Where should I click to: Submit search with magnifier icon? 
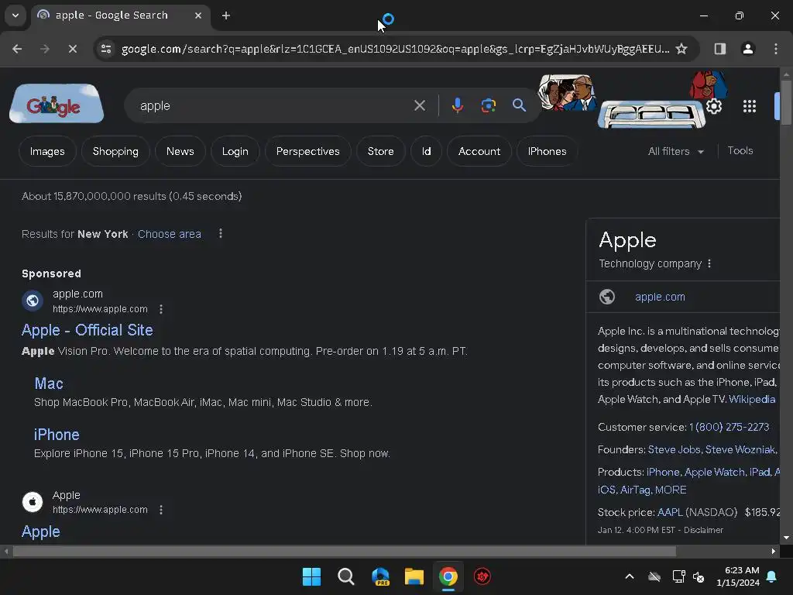(x=519, y=105)
